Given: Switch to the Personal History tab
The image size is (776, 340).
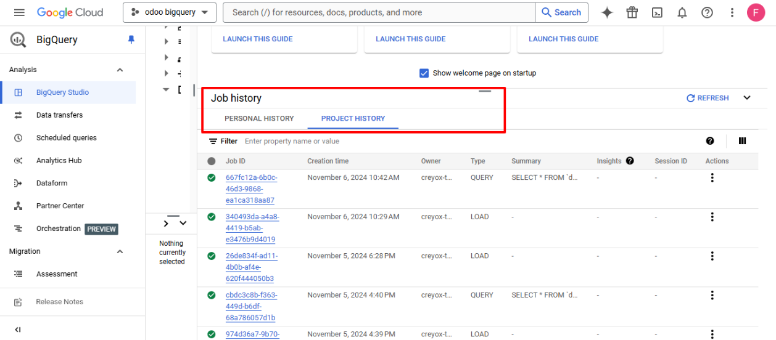Looking at the screenshot, I should click(x=259, y=118).
